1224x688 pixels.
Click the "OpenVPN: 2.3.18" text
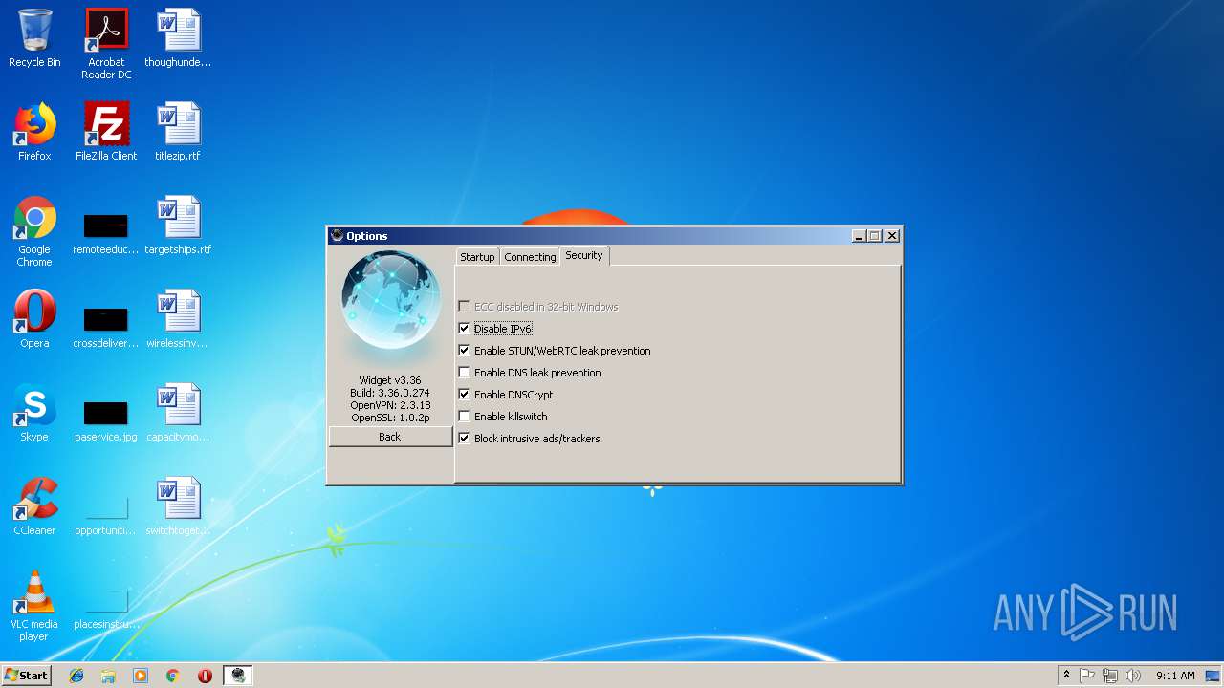[x=390, y=405]
